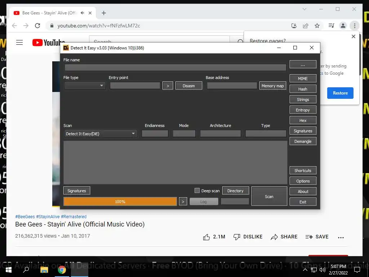Screen dimensions: 369x277
Task: Open the Hash tool
Action: (x=303, y=89)
